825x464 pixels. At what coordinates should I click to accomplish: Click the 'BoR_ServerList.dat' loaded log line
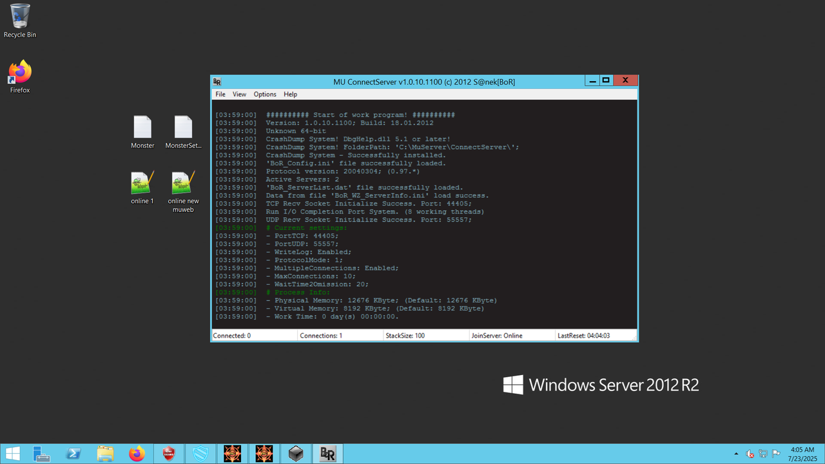point(339,188)
